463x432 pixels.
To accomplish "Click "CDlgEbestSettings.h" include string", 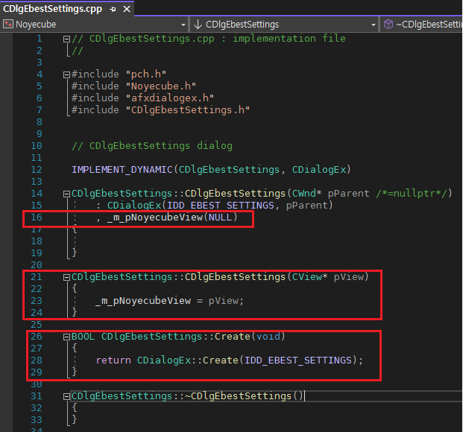I will coord(187,110).
